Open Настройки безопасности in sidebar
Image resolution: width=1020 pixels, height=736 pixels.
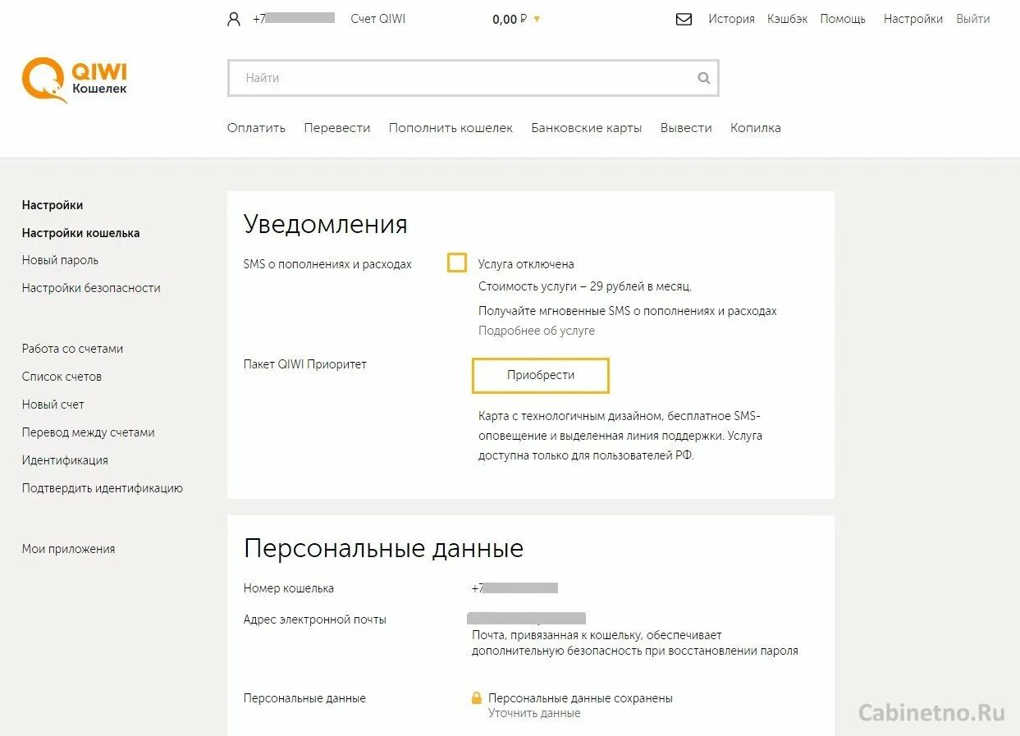91,288
